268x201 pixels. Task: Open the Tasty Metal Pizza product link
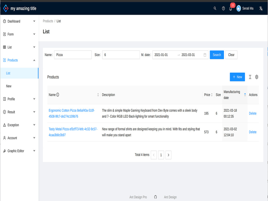73,132
